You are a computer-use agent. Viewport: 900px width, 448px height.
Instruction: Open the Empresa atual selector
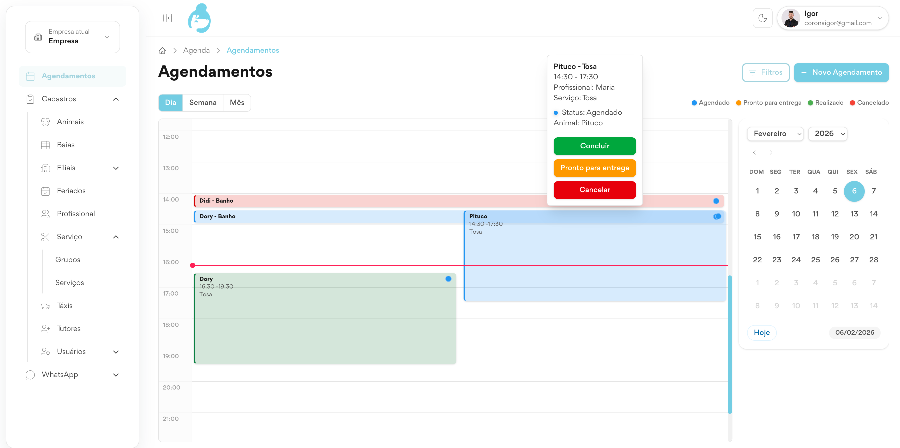click(72, 37)
